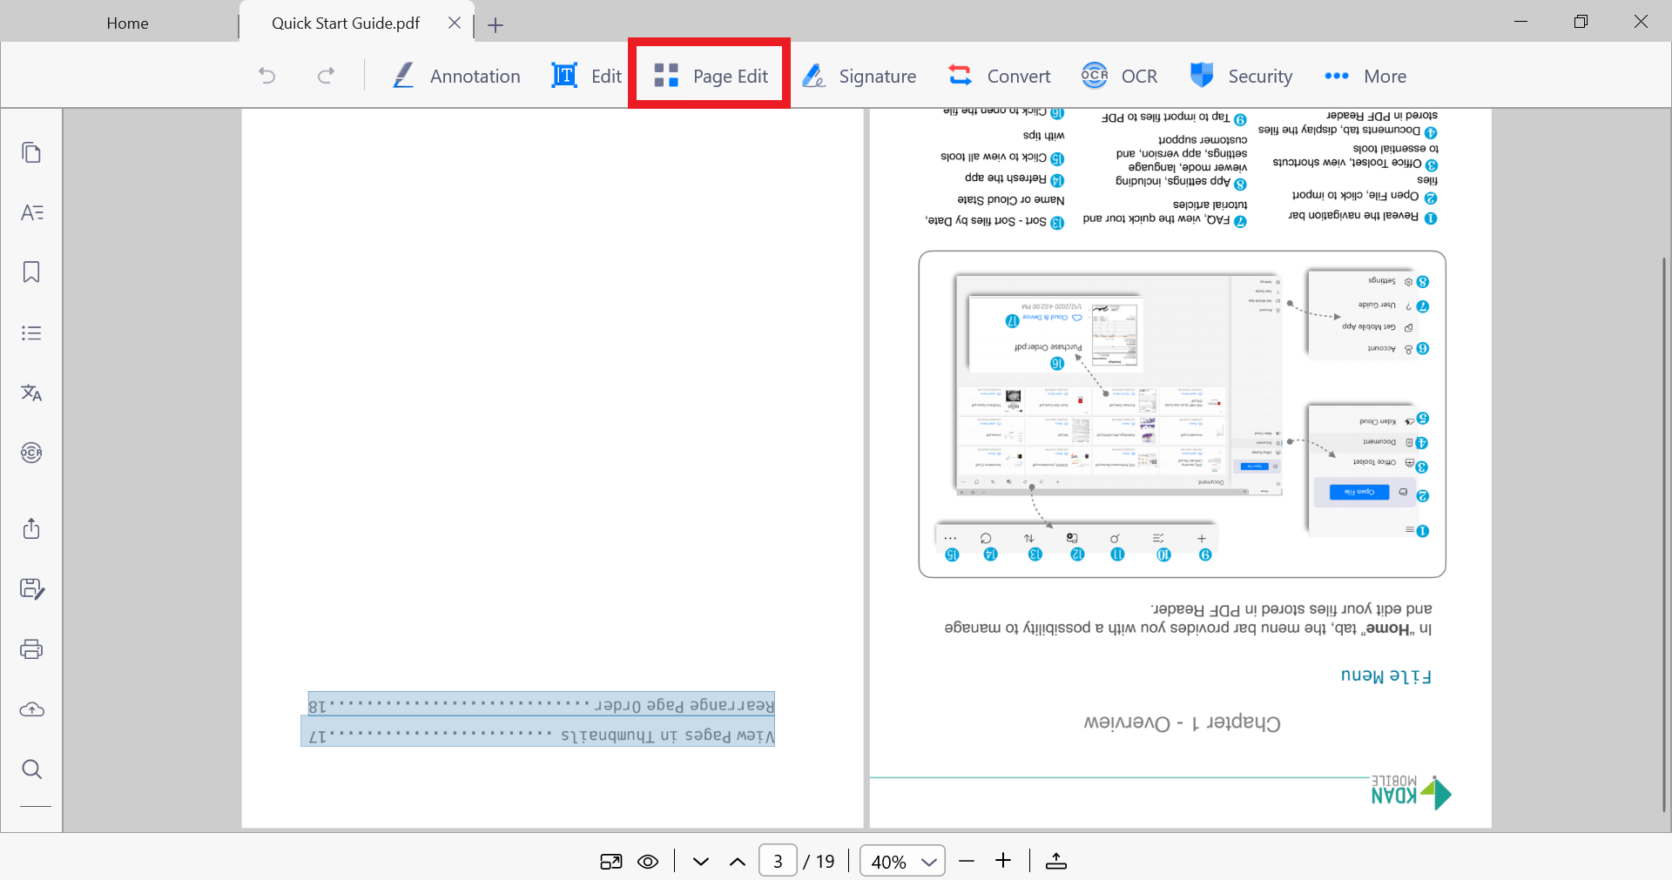Click the Convert button
Image resolution: width=1672 pixels, height=880 pixels.
[1000, 77]
